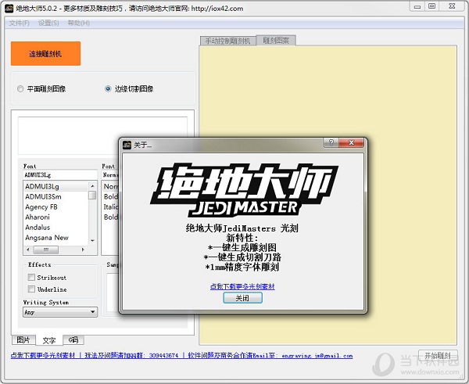The height and width of the screenshot is (384, 469).
Task: Click the font list horizontal scroll left arrow
Action: click(x=28, y=249)
